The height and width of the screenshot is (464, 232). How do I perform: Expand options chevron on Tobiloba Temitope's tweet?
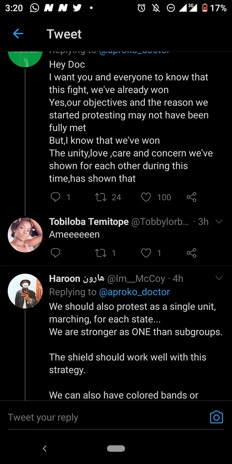[x=219, y=222]
